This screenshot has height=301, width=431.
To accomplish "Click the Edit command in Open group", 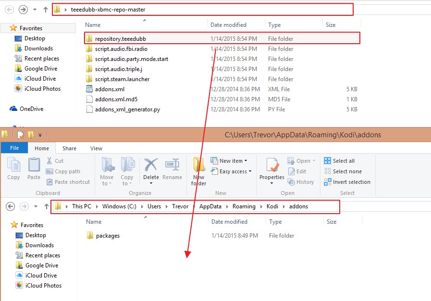I will pos(297,171).
